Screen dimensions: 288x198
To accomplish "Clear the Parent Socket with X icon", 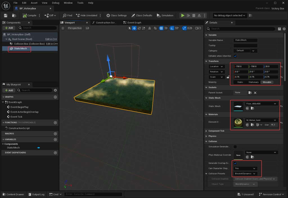I will pyautogui.click(x=255, y=93).
